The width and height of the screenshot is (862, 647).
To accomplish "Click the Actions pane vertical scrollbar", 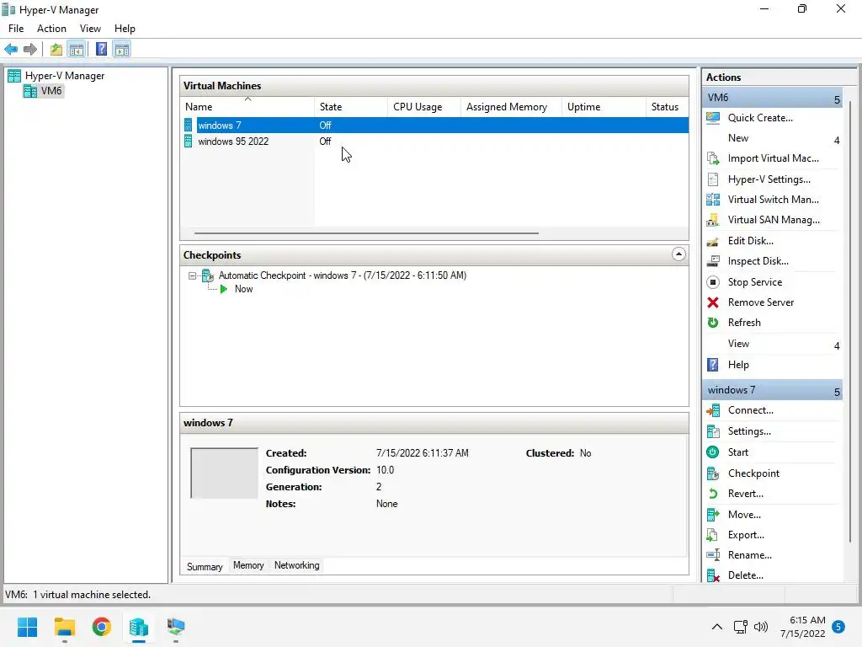I will pyautogui.click(x=849, y=322).
